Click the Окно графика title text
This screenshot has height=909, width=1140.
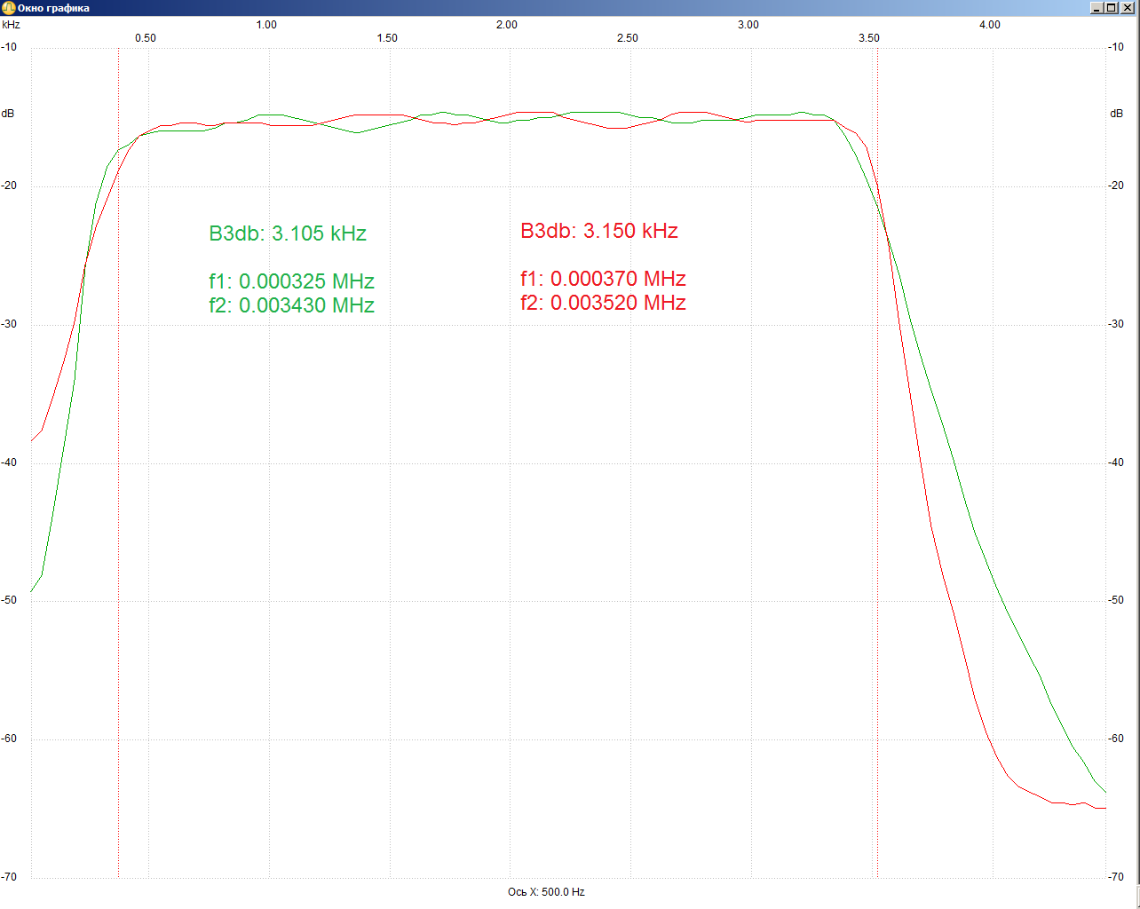point(53,8)
